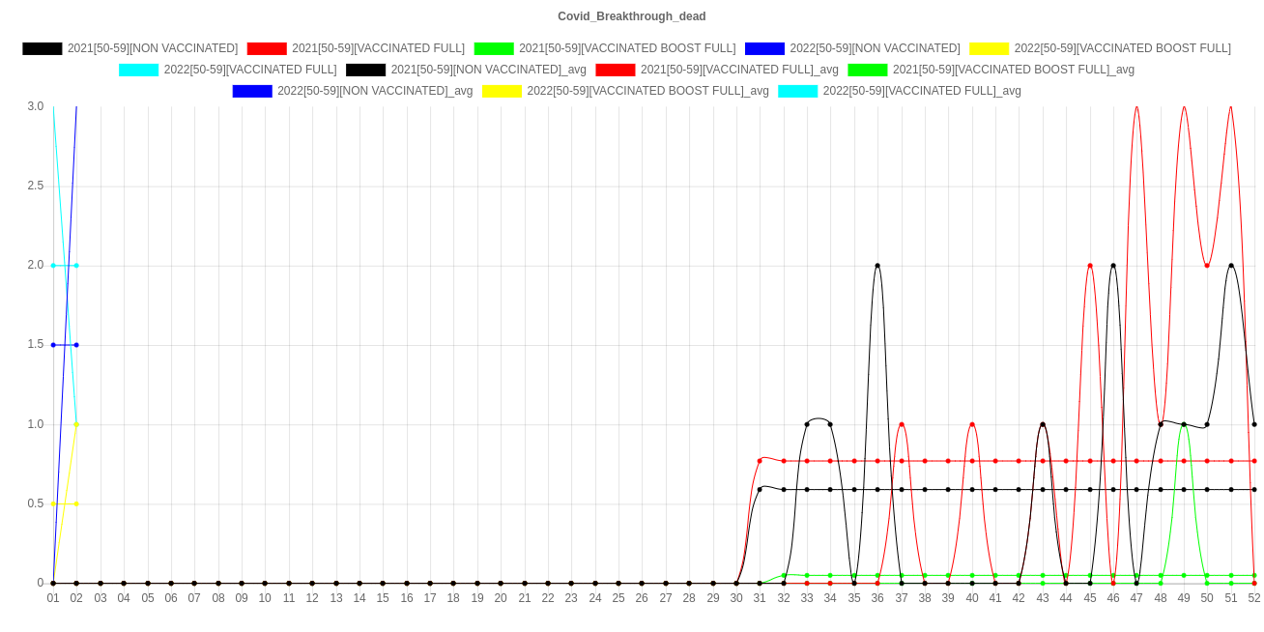Hide the 2021[50-59][VACCINATED BOOST FULL] series label
This screenshot has height=632, width=1264.
[626, 48]
